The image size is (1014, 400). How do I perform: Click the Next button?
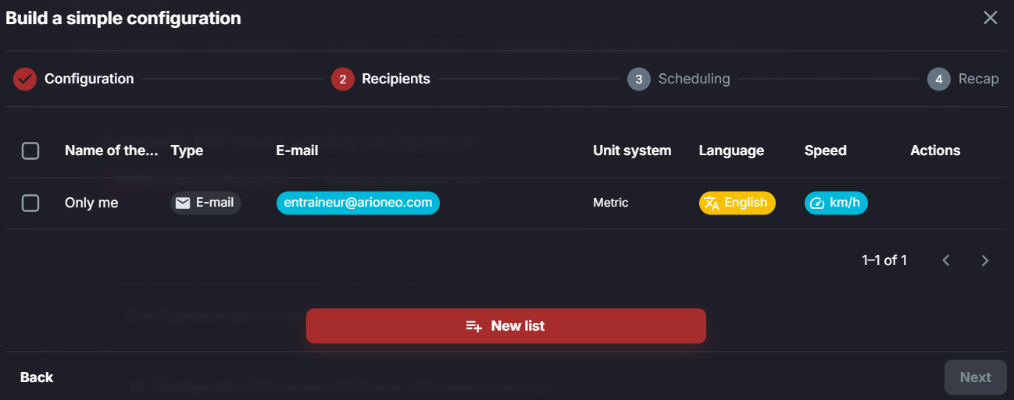click(x=976, y=377)
